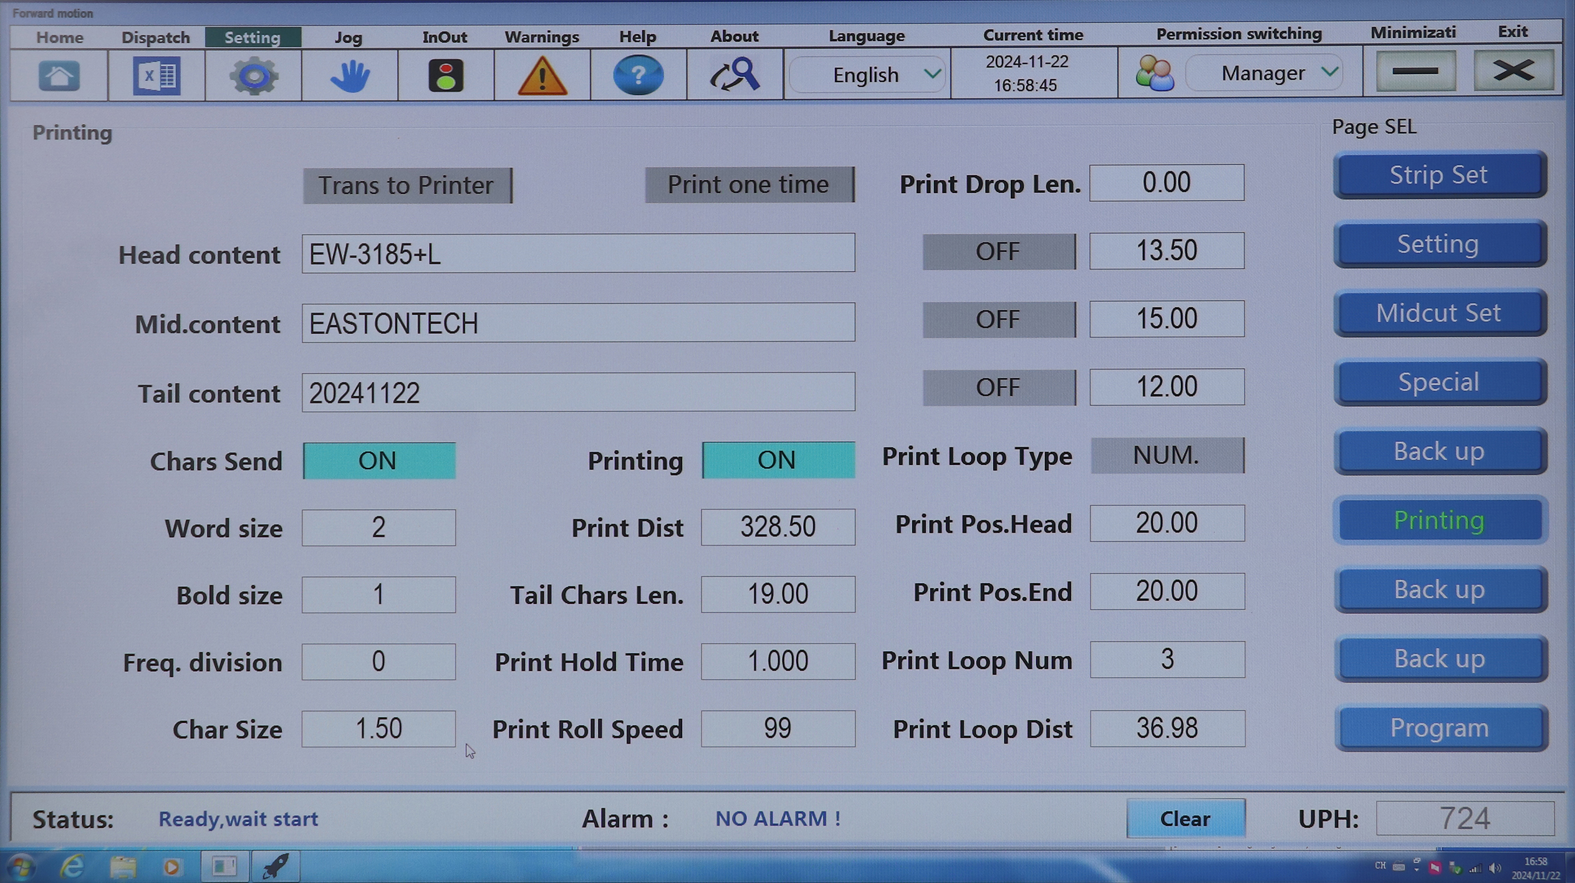Select the Printing page button

click(x=1439, y=520)
